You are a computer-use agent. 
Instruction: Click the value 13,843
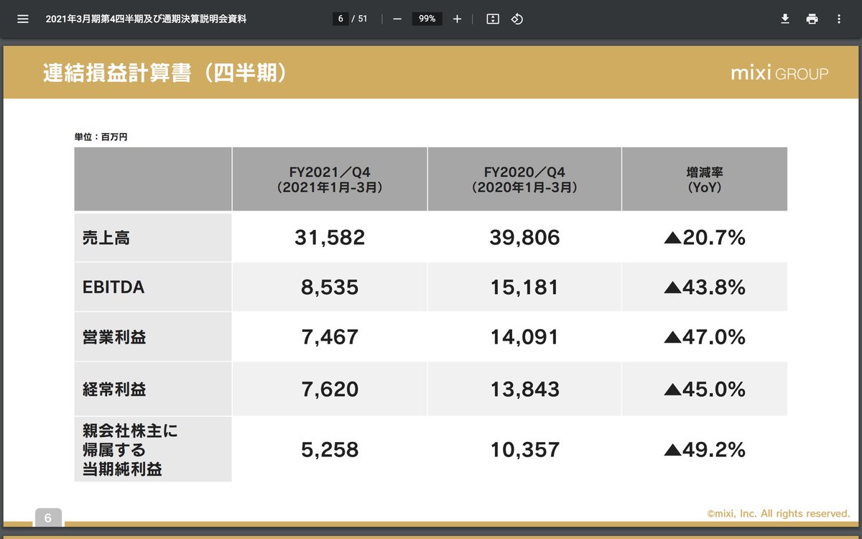click(524, 389)
